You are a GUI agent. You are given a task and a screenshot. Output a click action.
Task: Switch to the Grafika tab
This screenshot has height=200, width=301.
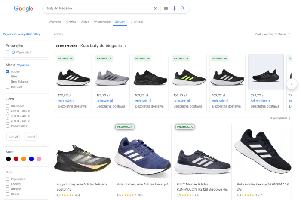click(x=71, y=22)
